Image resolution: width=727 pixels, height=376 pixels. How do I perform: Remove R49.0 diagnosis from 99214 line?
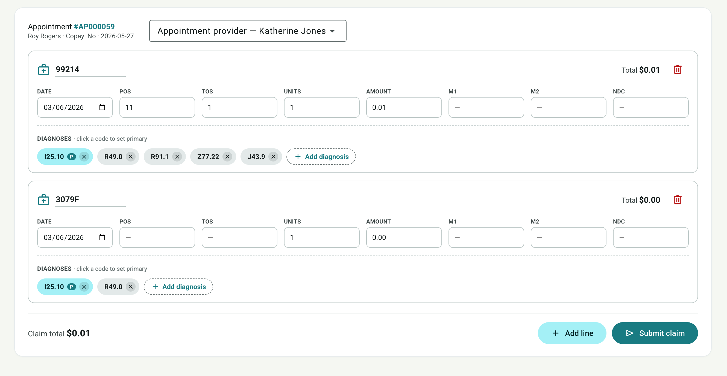(x=130, y=157)
